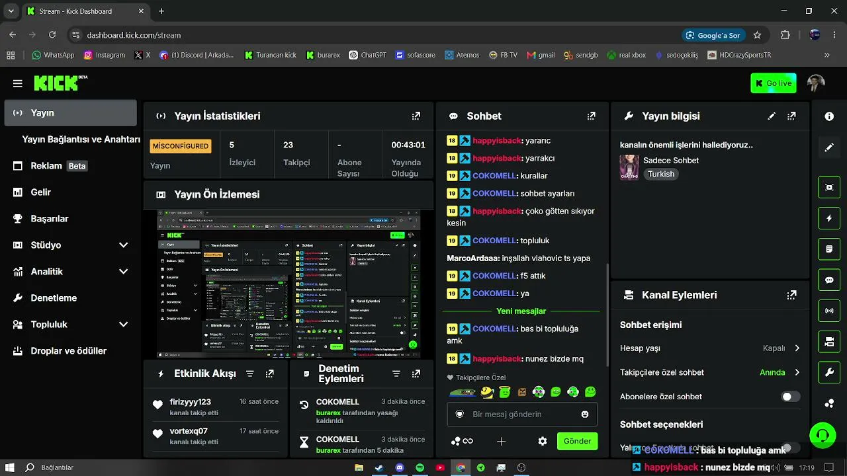The height and width of the screenshot is (476, 847).
Task: Open File Explorer from the taskbar
Action: coord(359,468)
